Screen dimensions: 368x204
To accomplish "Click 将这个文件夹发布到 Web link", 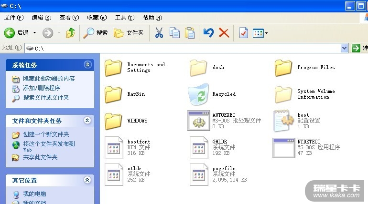I will point(49,146).
